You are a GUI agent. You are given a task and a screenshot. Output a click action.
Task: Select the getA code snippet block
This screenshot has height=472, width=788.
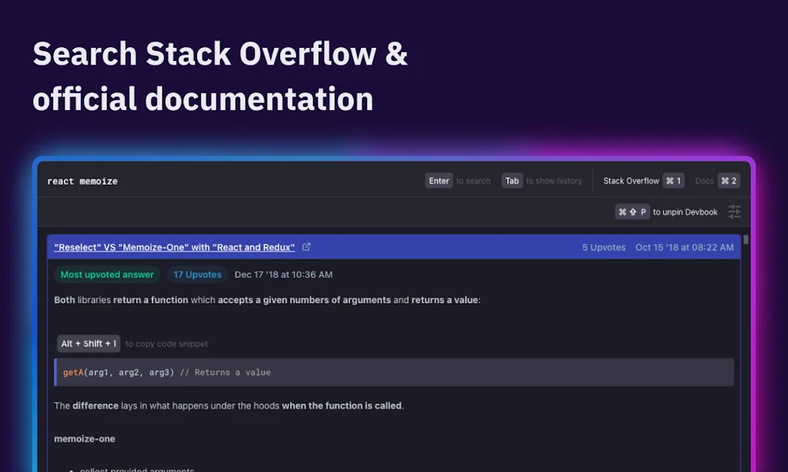(x=394, y=372)
